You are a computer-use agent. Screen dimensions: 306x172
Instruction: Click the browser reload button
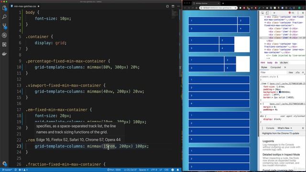click(x=197, y=8)
